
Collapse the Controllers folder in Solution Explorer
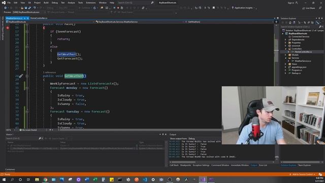285,49
